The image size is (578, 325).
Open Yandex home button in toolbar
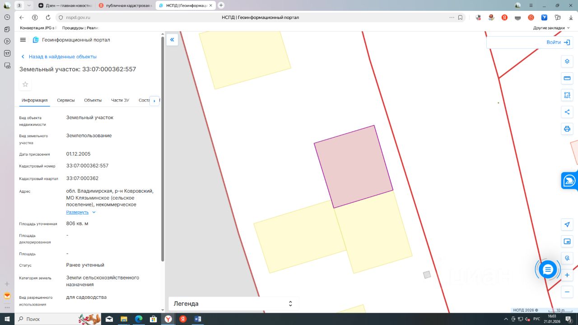pyautogui.click(x=35, y=18)
